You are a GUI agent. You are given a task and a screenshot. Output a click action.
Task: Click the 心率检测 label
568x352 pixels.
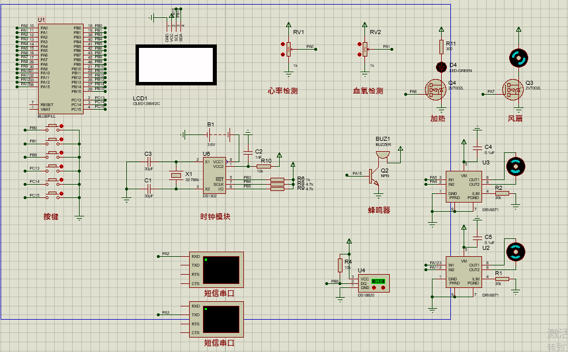[x=283, y=91]
